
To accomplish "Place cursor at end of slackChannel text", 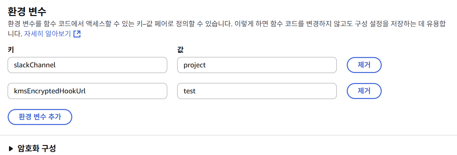I will (56, 65).
